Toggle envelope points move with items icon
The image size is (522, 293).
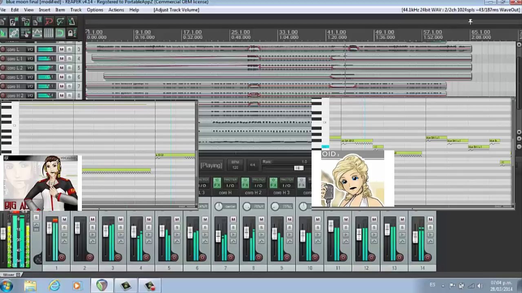(37, 33)
